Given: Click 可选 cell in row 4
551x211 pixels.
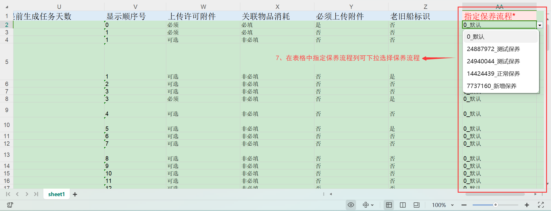Looking at the screenshot, I should click(x=203, y=40).
